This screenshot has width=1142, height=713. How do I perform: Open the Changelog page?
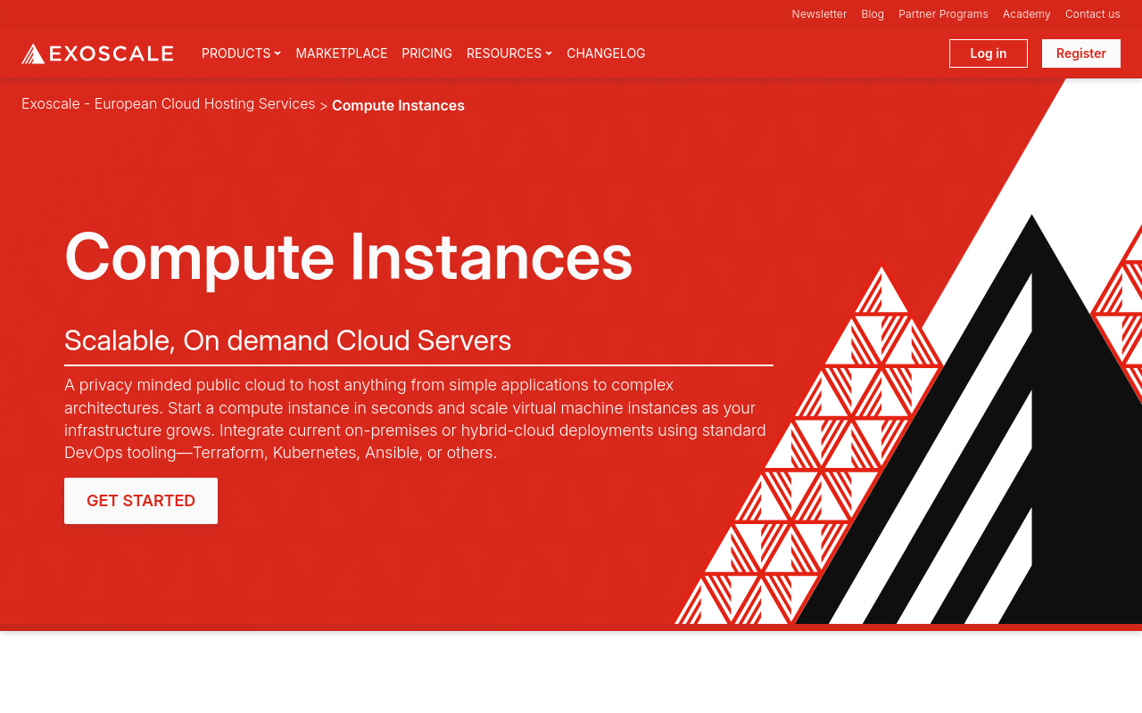(x=606, y=53)
